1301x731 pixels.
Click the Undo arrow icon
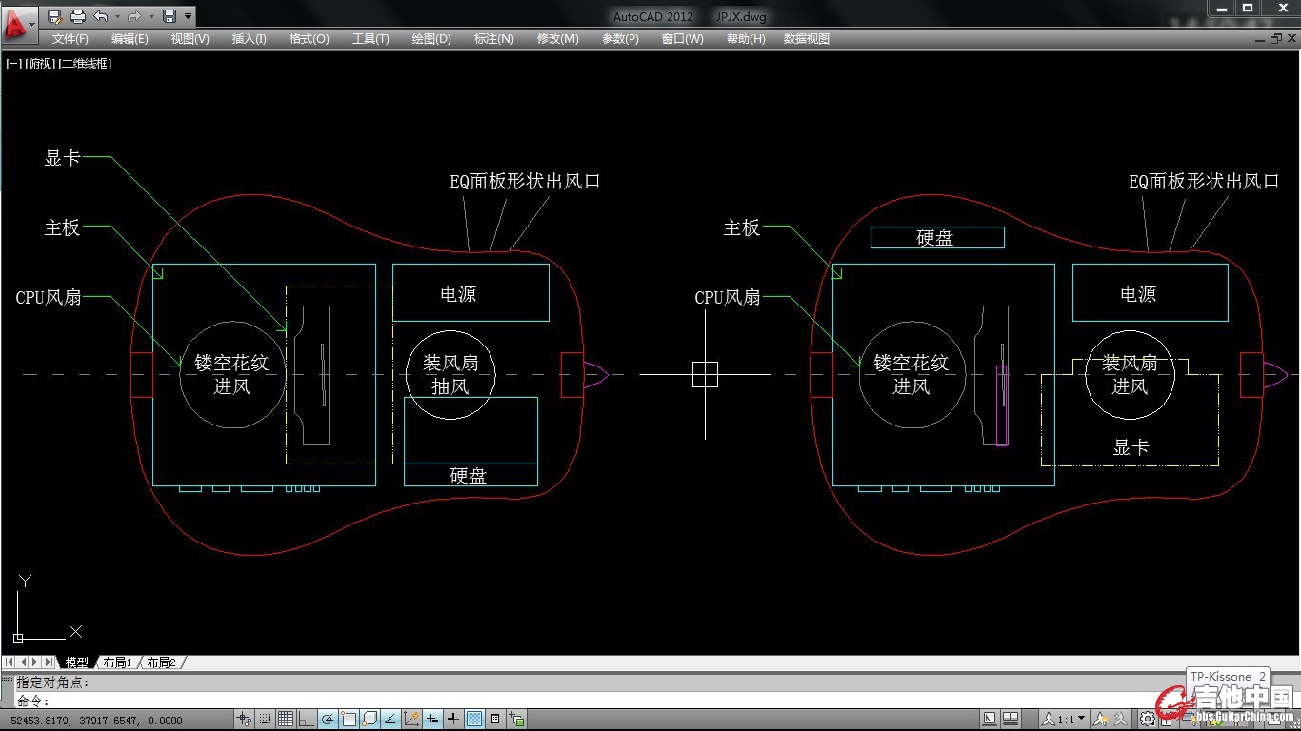tap(100, 16)
